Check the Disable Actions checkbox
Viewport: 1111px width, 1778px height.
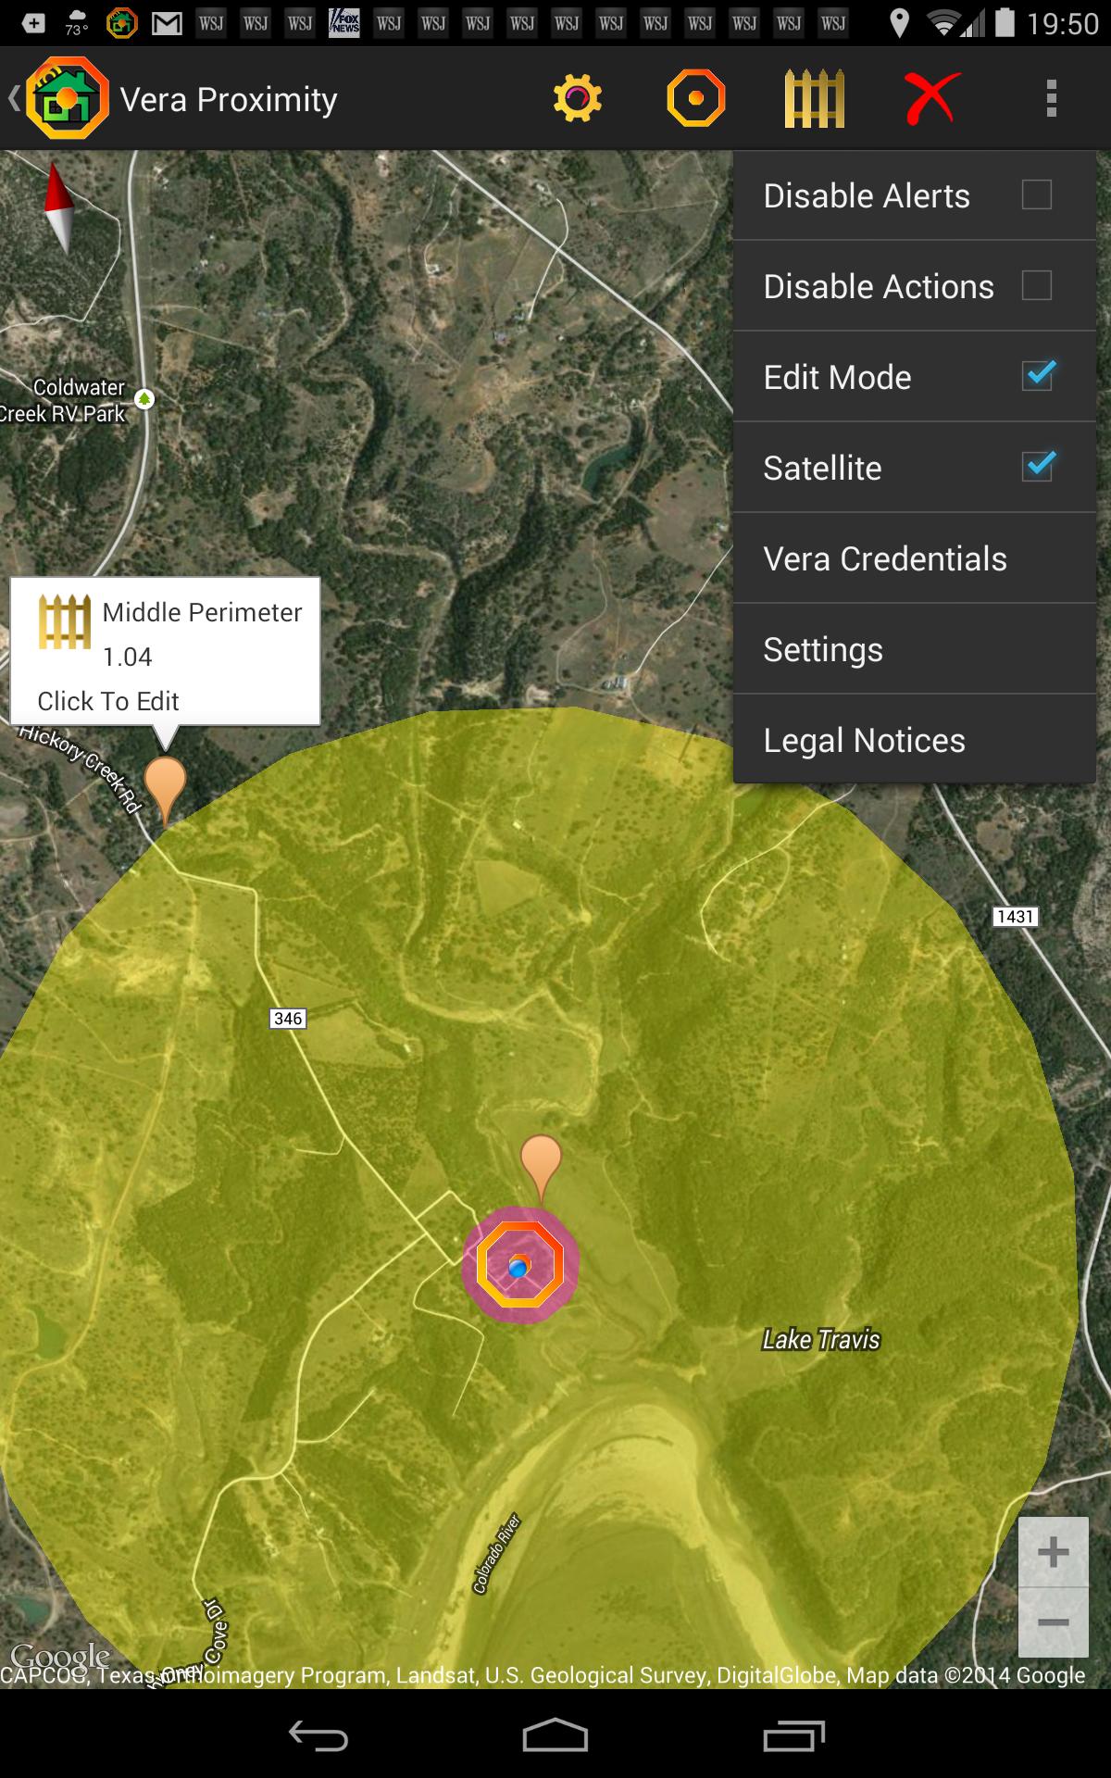click(1036, 286)
